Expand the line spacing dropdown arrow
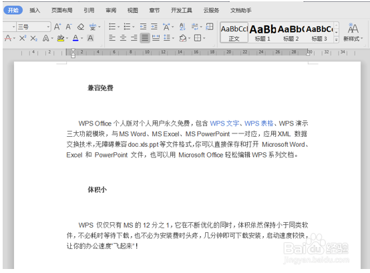Viewport: 370px width, 273px height. 173,38
